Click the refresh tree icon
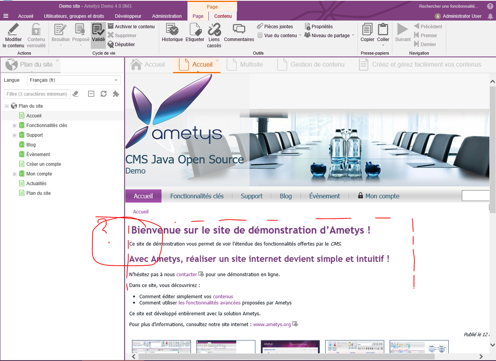Screen dimensions: 496x361 point(104,94)
